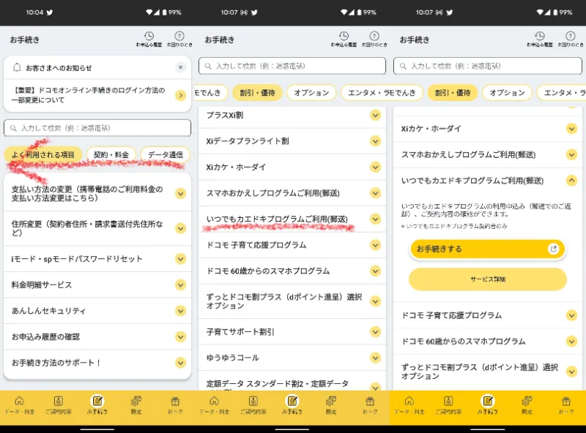This screenshot has height=433, width=586.
Task: Expand ドコモ 60歳からのスマホプログラム on right screen
Action: click(x=488, y=341)
